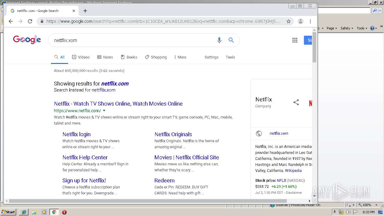384x216 pixels.
Task: Click the globe icon beside netflix.com
Action: [x=259, y=133]
